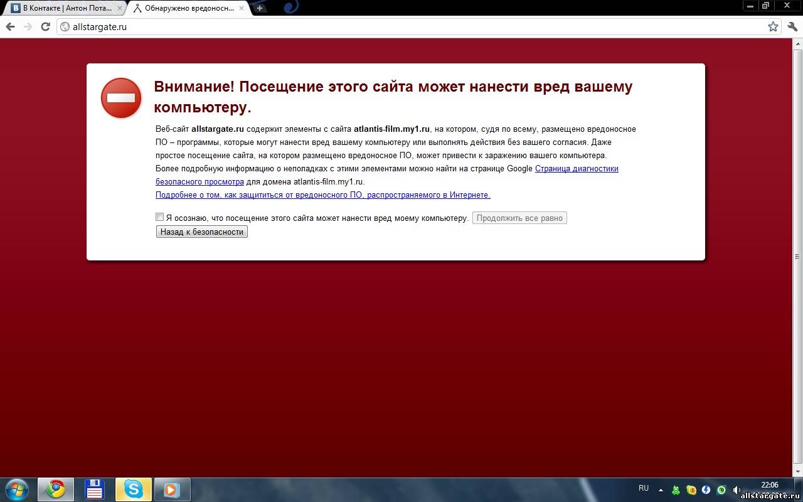
Task: Open the Windows Start menu
Action: click(16, 489)
